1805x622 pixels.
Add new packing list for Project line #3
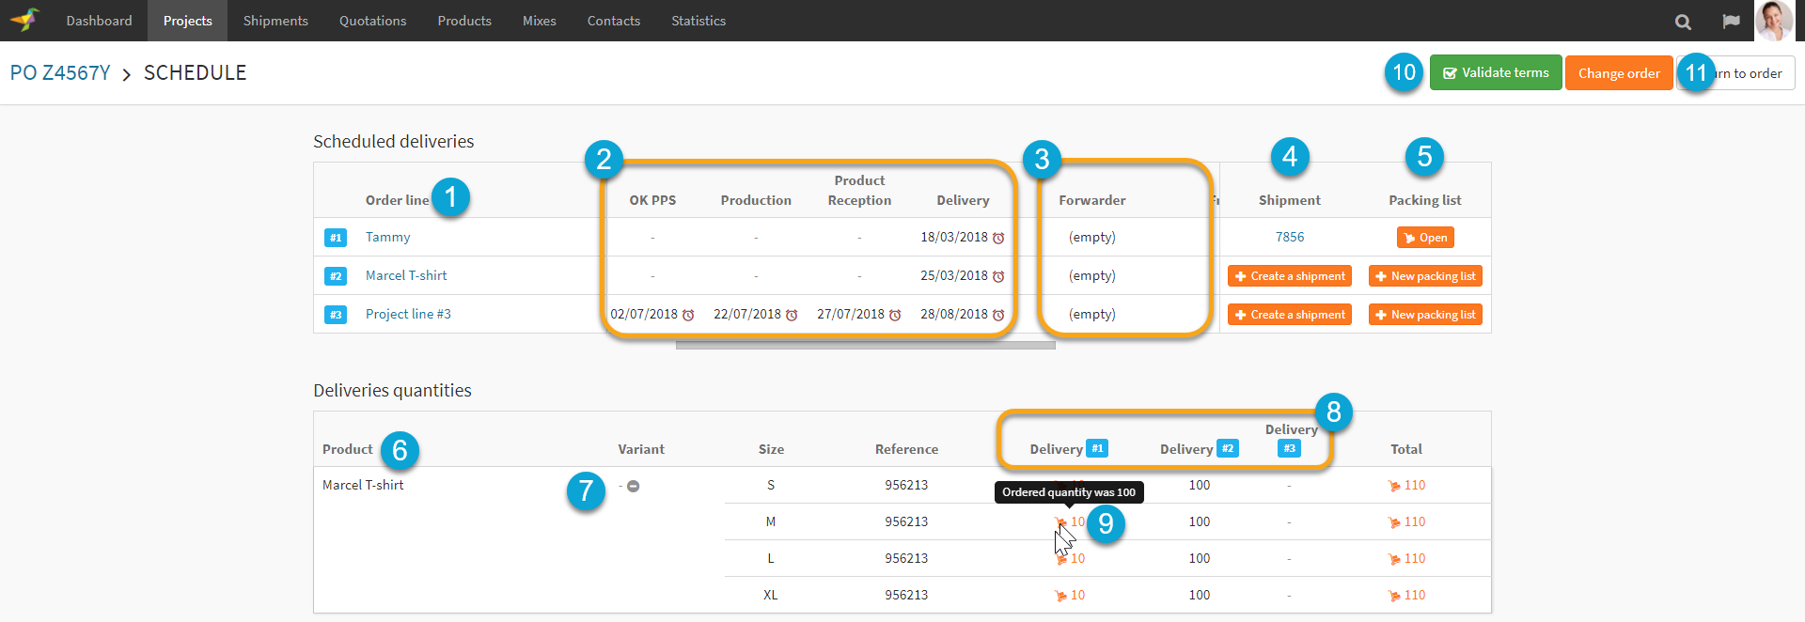pos(1425,315)
